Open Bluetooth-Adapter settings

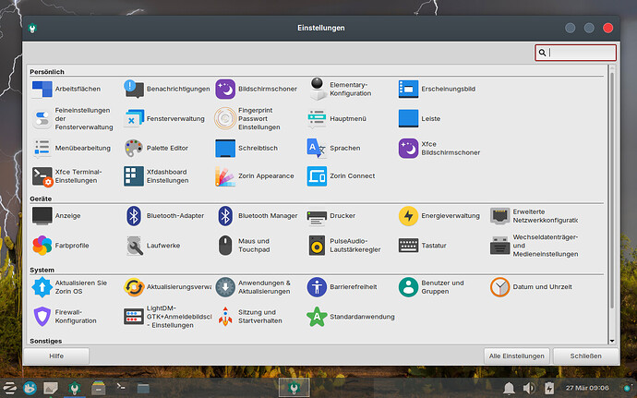point(164,216)
